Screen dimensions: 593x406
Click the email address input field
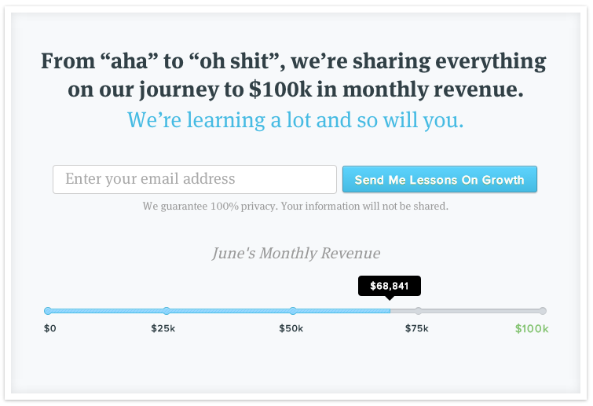click(x=194, y=179)
